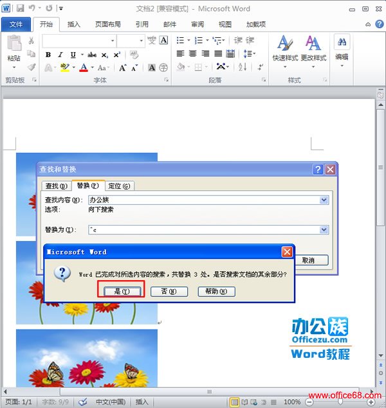Expand the font name combo box
Image resolution: width=386 pixels, height=408 pixels.
pos(113,40)
